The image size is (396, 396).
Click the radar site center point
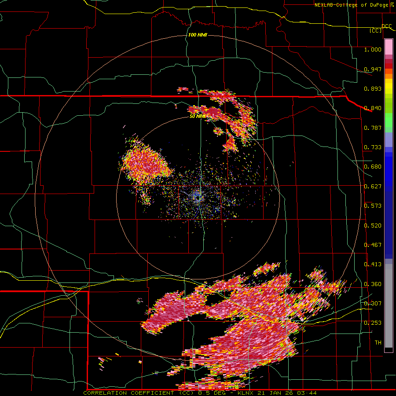coord(198,198)
